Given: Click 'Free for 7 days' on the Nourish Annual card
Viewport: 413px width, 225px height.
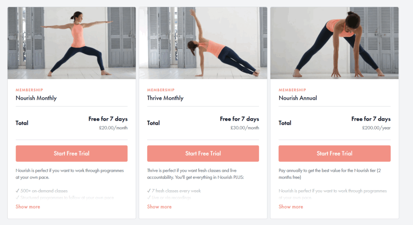Looking at the screenshot, I should click(371, 119).
